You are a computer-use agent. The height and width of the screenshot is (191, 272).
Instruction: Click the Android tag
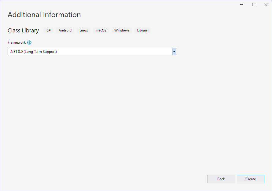65,30
